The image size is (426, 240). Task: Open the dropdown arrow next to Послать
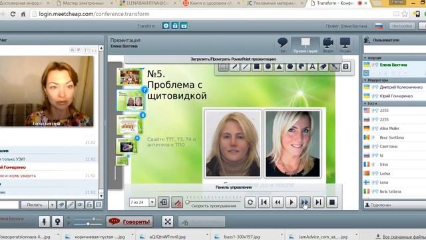[x=52, y=205]
